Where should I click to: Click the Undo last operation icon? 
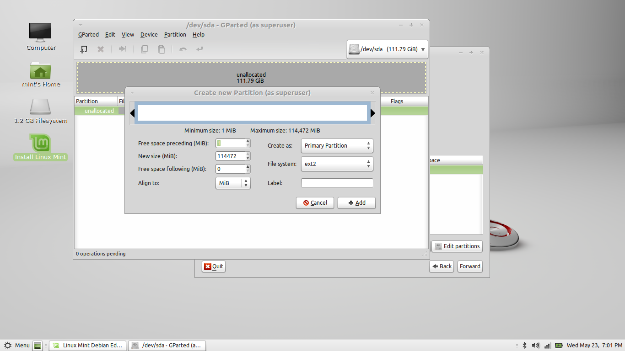coord(183,49)
